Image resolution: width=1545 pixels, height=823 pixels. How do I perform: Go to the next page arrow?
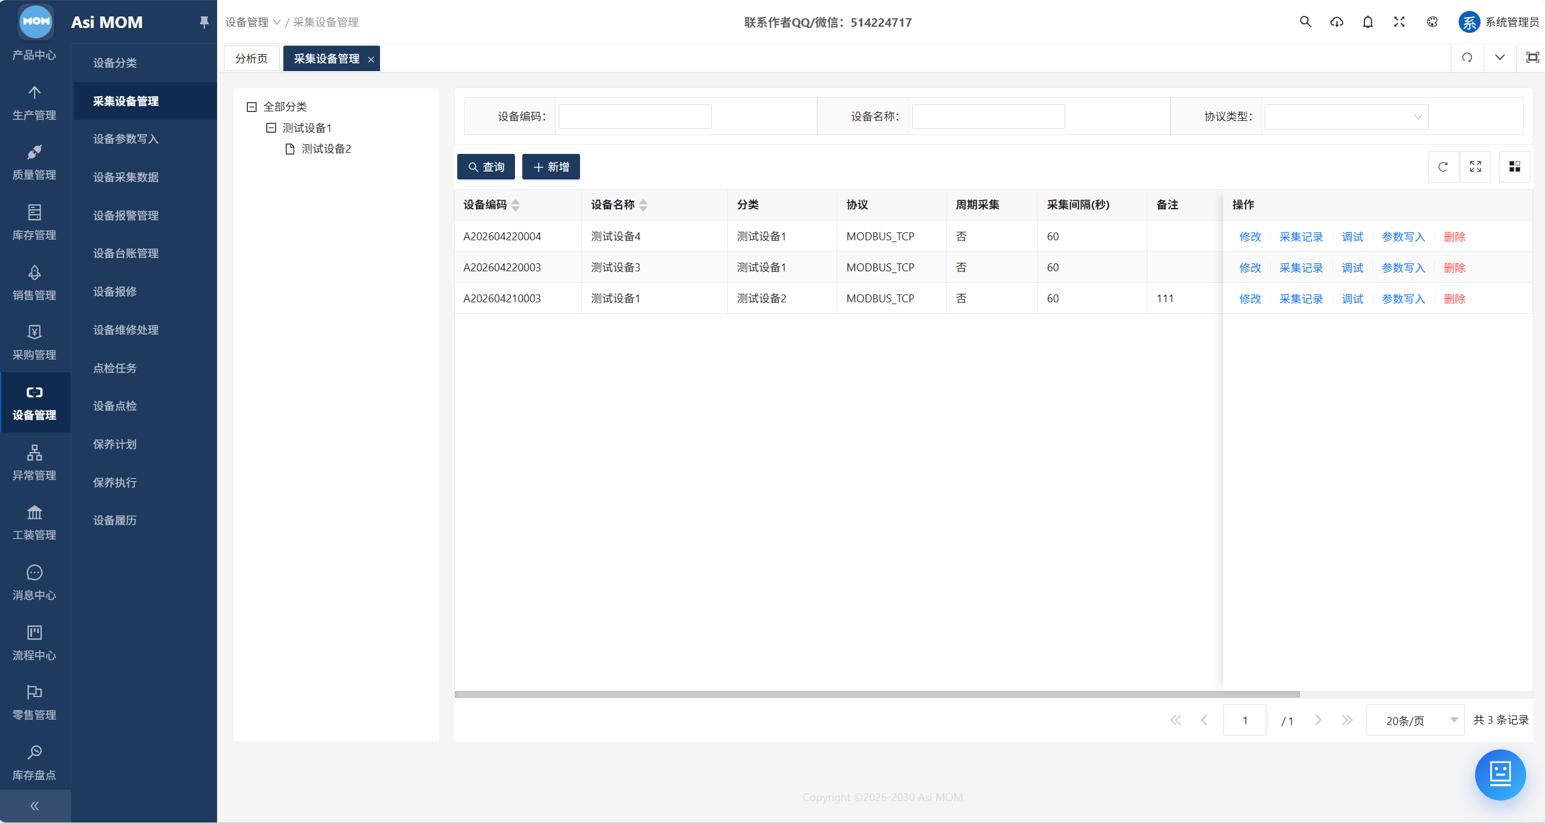click(x=1318, y=720)
